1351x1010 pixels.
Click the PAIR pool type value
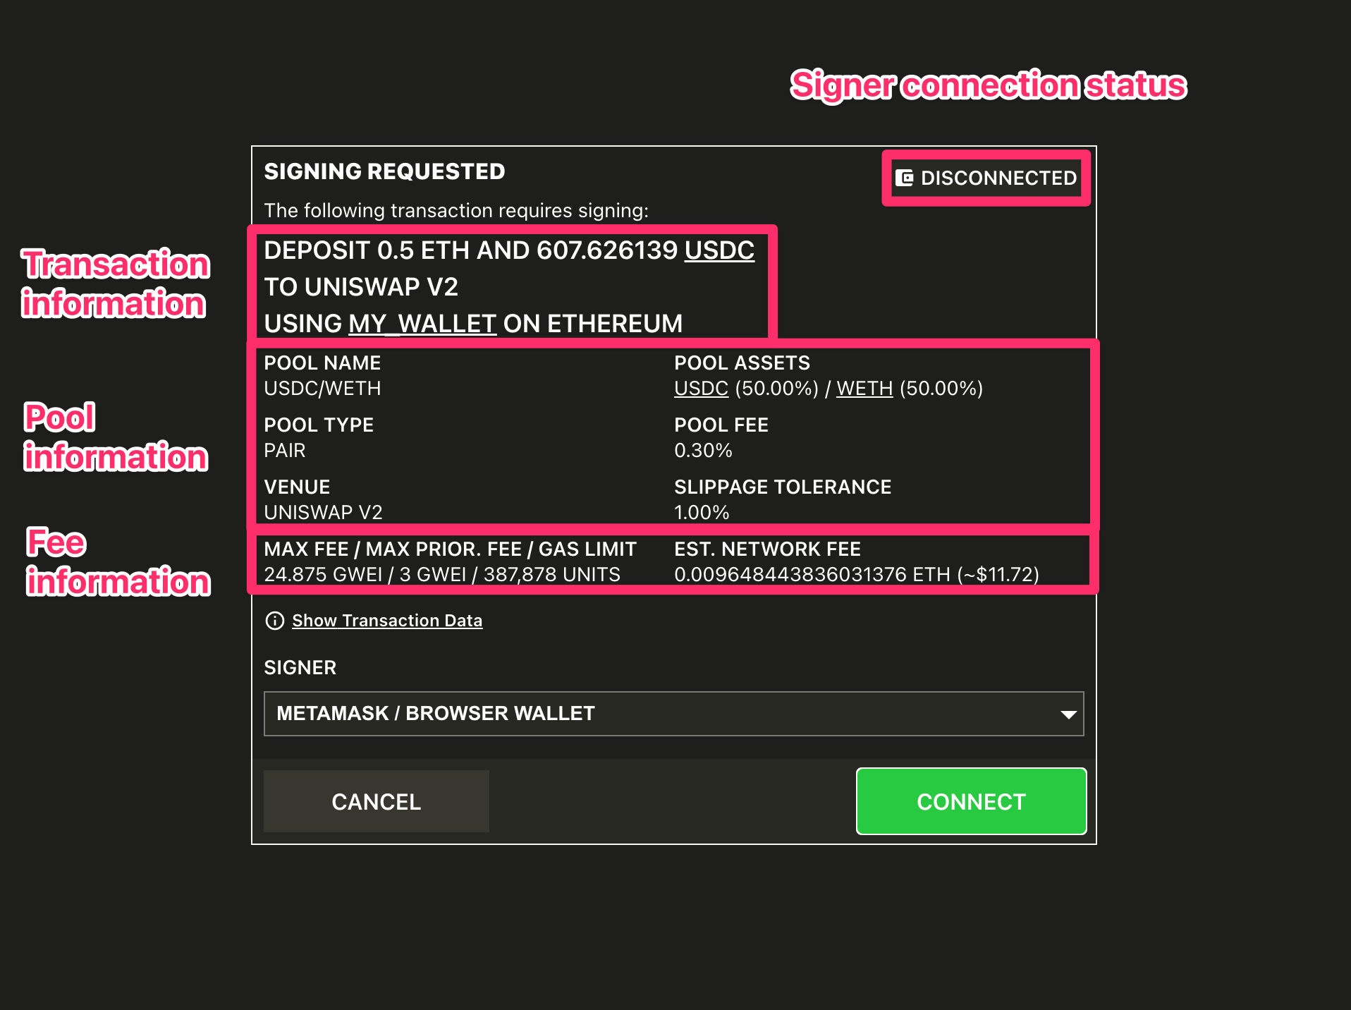coord(285,451)
